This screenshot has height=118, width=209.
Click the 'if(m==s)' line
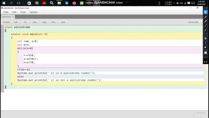click(x=24, y=69)
